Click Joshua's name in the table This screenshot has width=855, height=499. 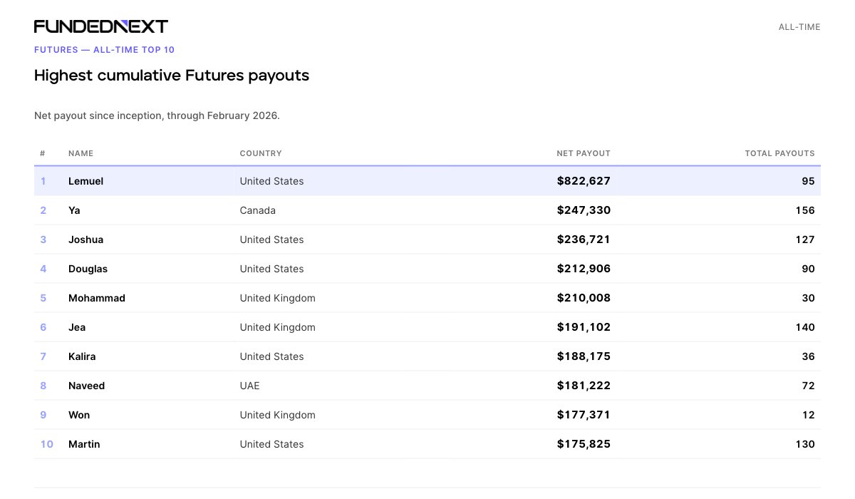coord(85,240)
